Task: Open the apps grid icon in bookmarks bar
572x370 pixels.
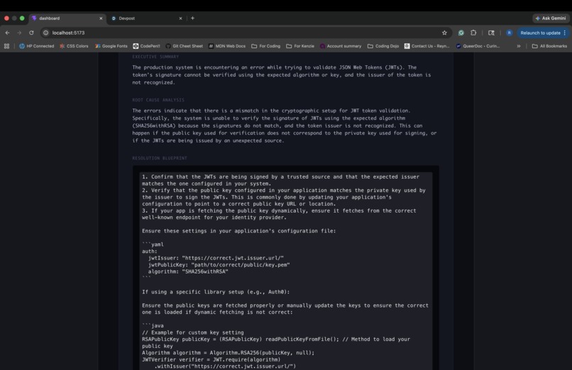Action: pos(6,46)
